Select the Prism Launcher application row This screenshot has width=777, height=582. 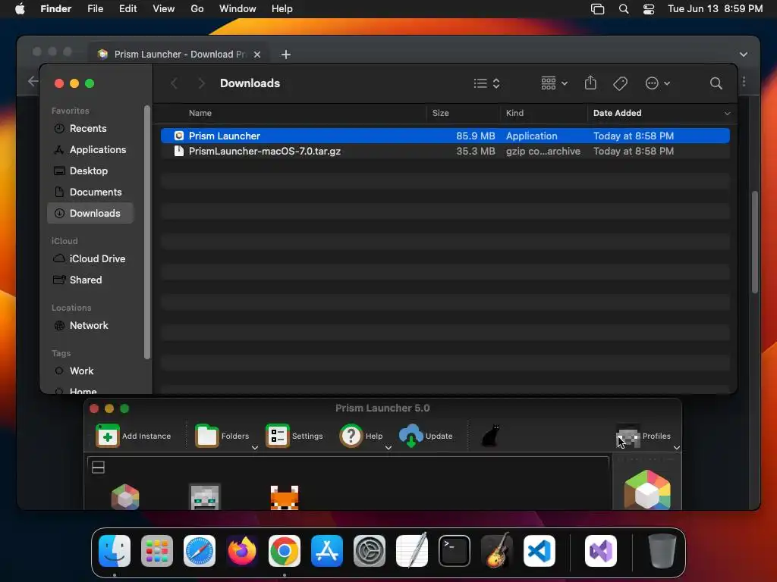[x=445, y=136]
